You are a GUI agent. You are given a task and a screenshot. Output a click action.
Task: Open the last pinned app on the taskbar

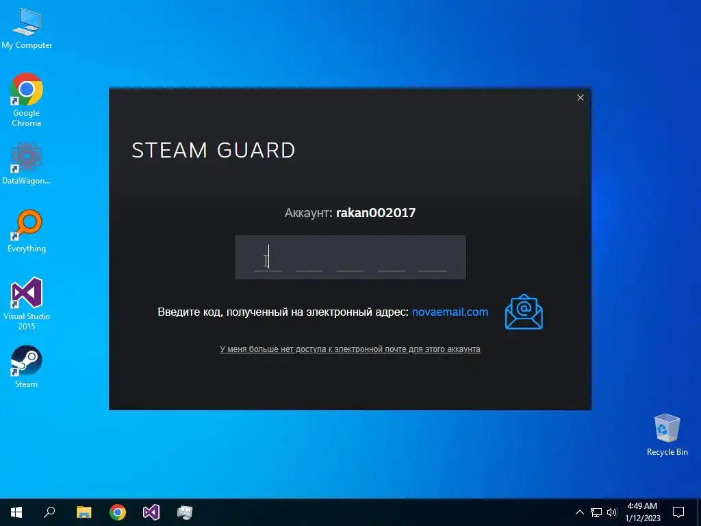click(185, 512)
